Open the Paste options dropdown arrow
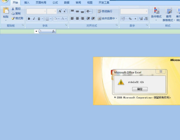 pos(6,20)
